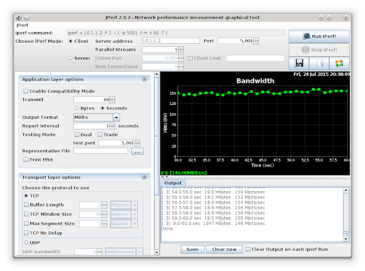Collapse the Transport layer options panel

tap(144, 177)
